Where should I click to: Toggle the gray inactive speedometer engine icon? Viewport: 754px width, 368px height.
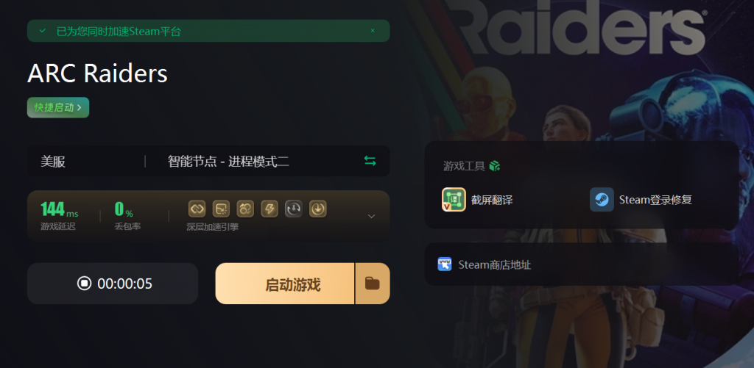294,209
